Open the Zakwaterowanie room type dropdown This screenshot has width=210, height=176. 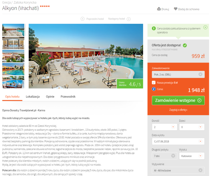point(178,74)
